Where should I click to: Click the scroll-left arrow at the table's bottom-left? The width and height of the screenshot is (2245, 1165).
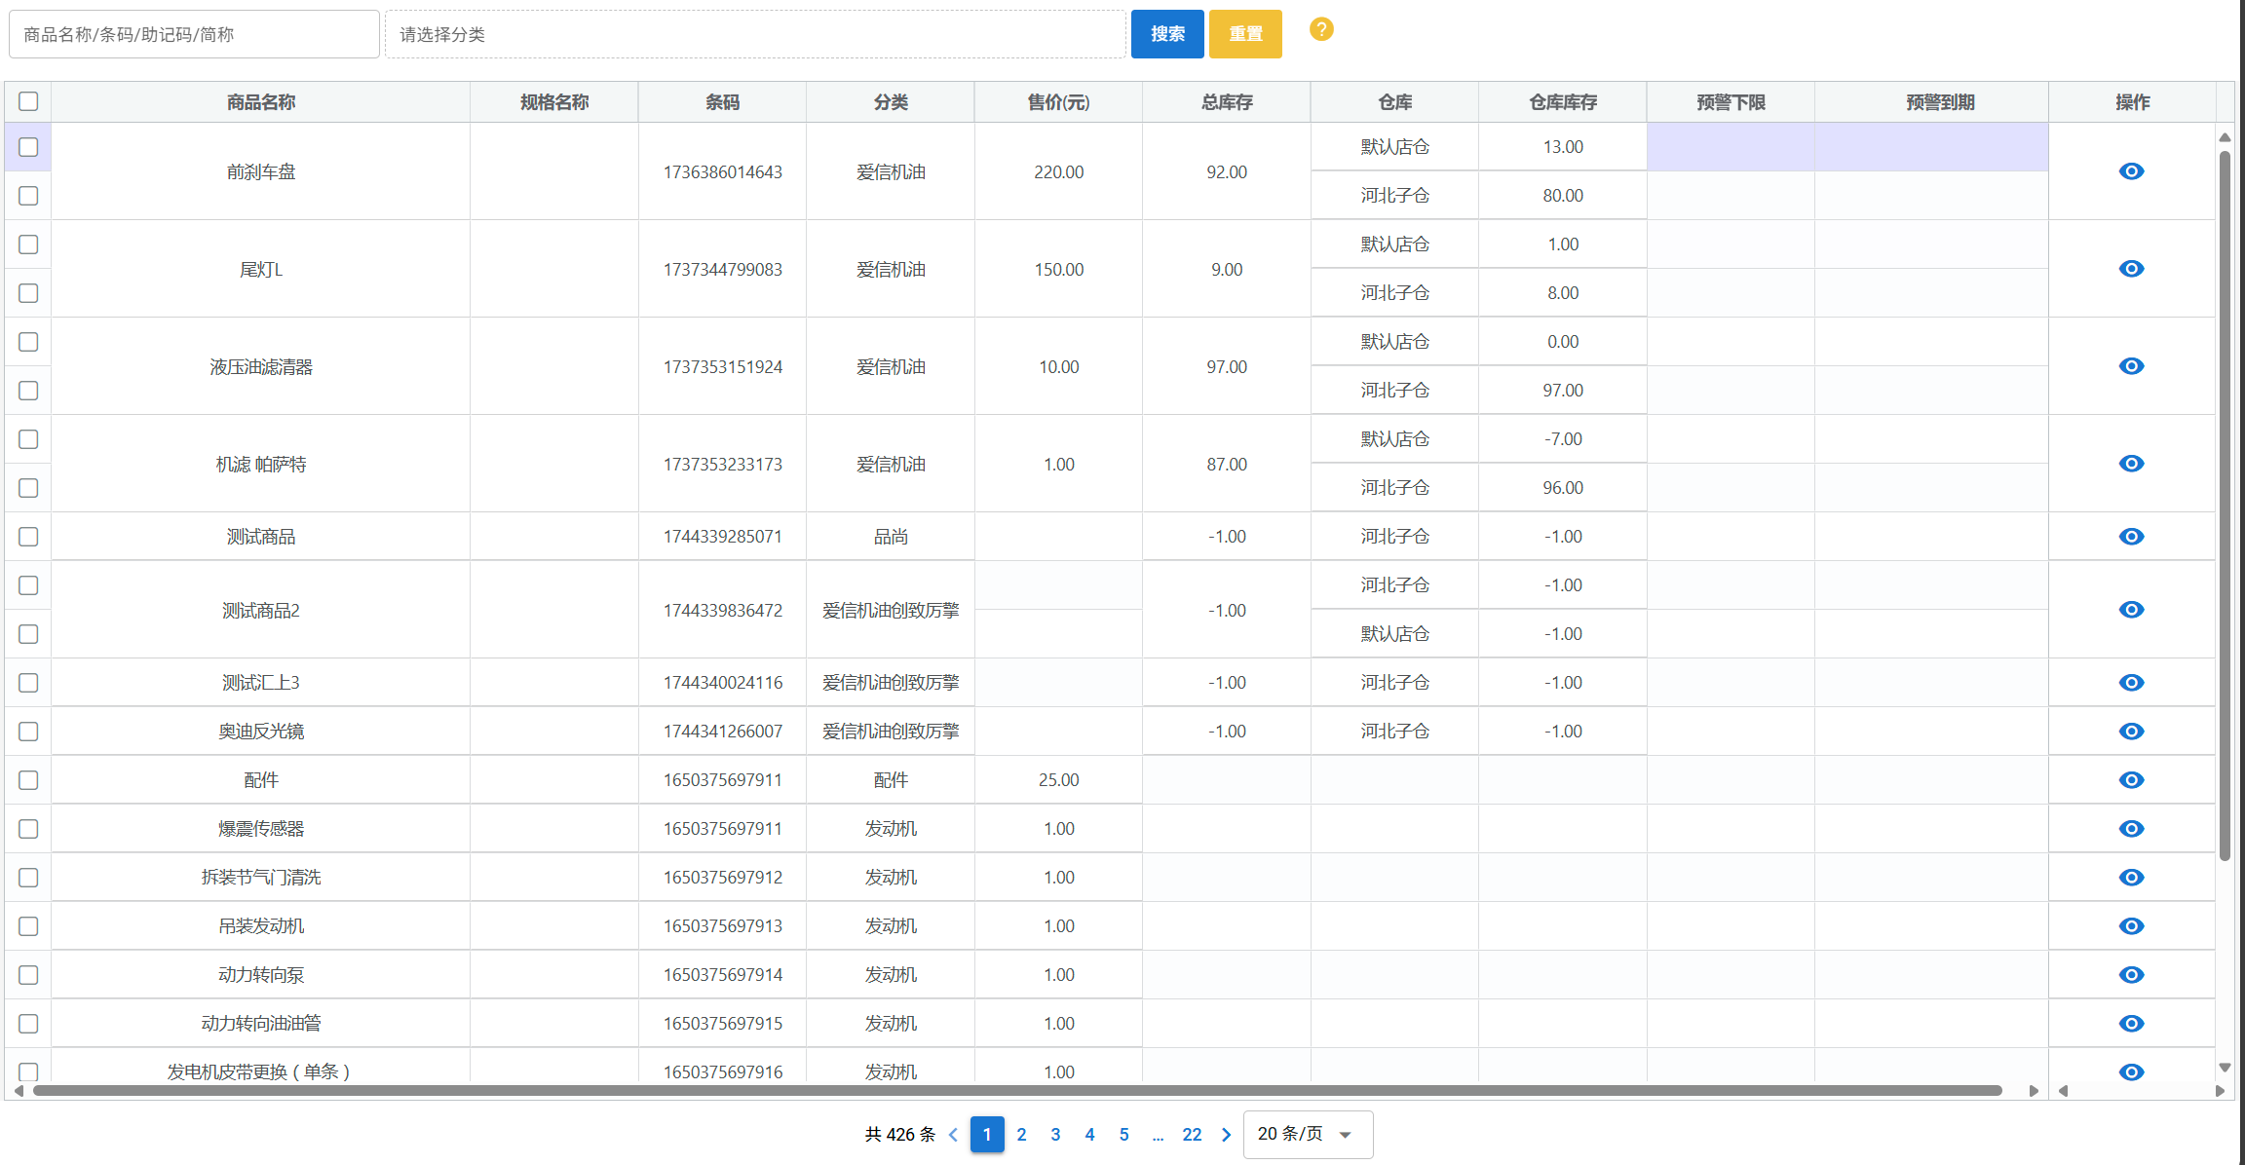pos(19,1091)
